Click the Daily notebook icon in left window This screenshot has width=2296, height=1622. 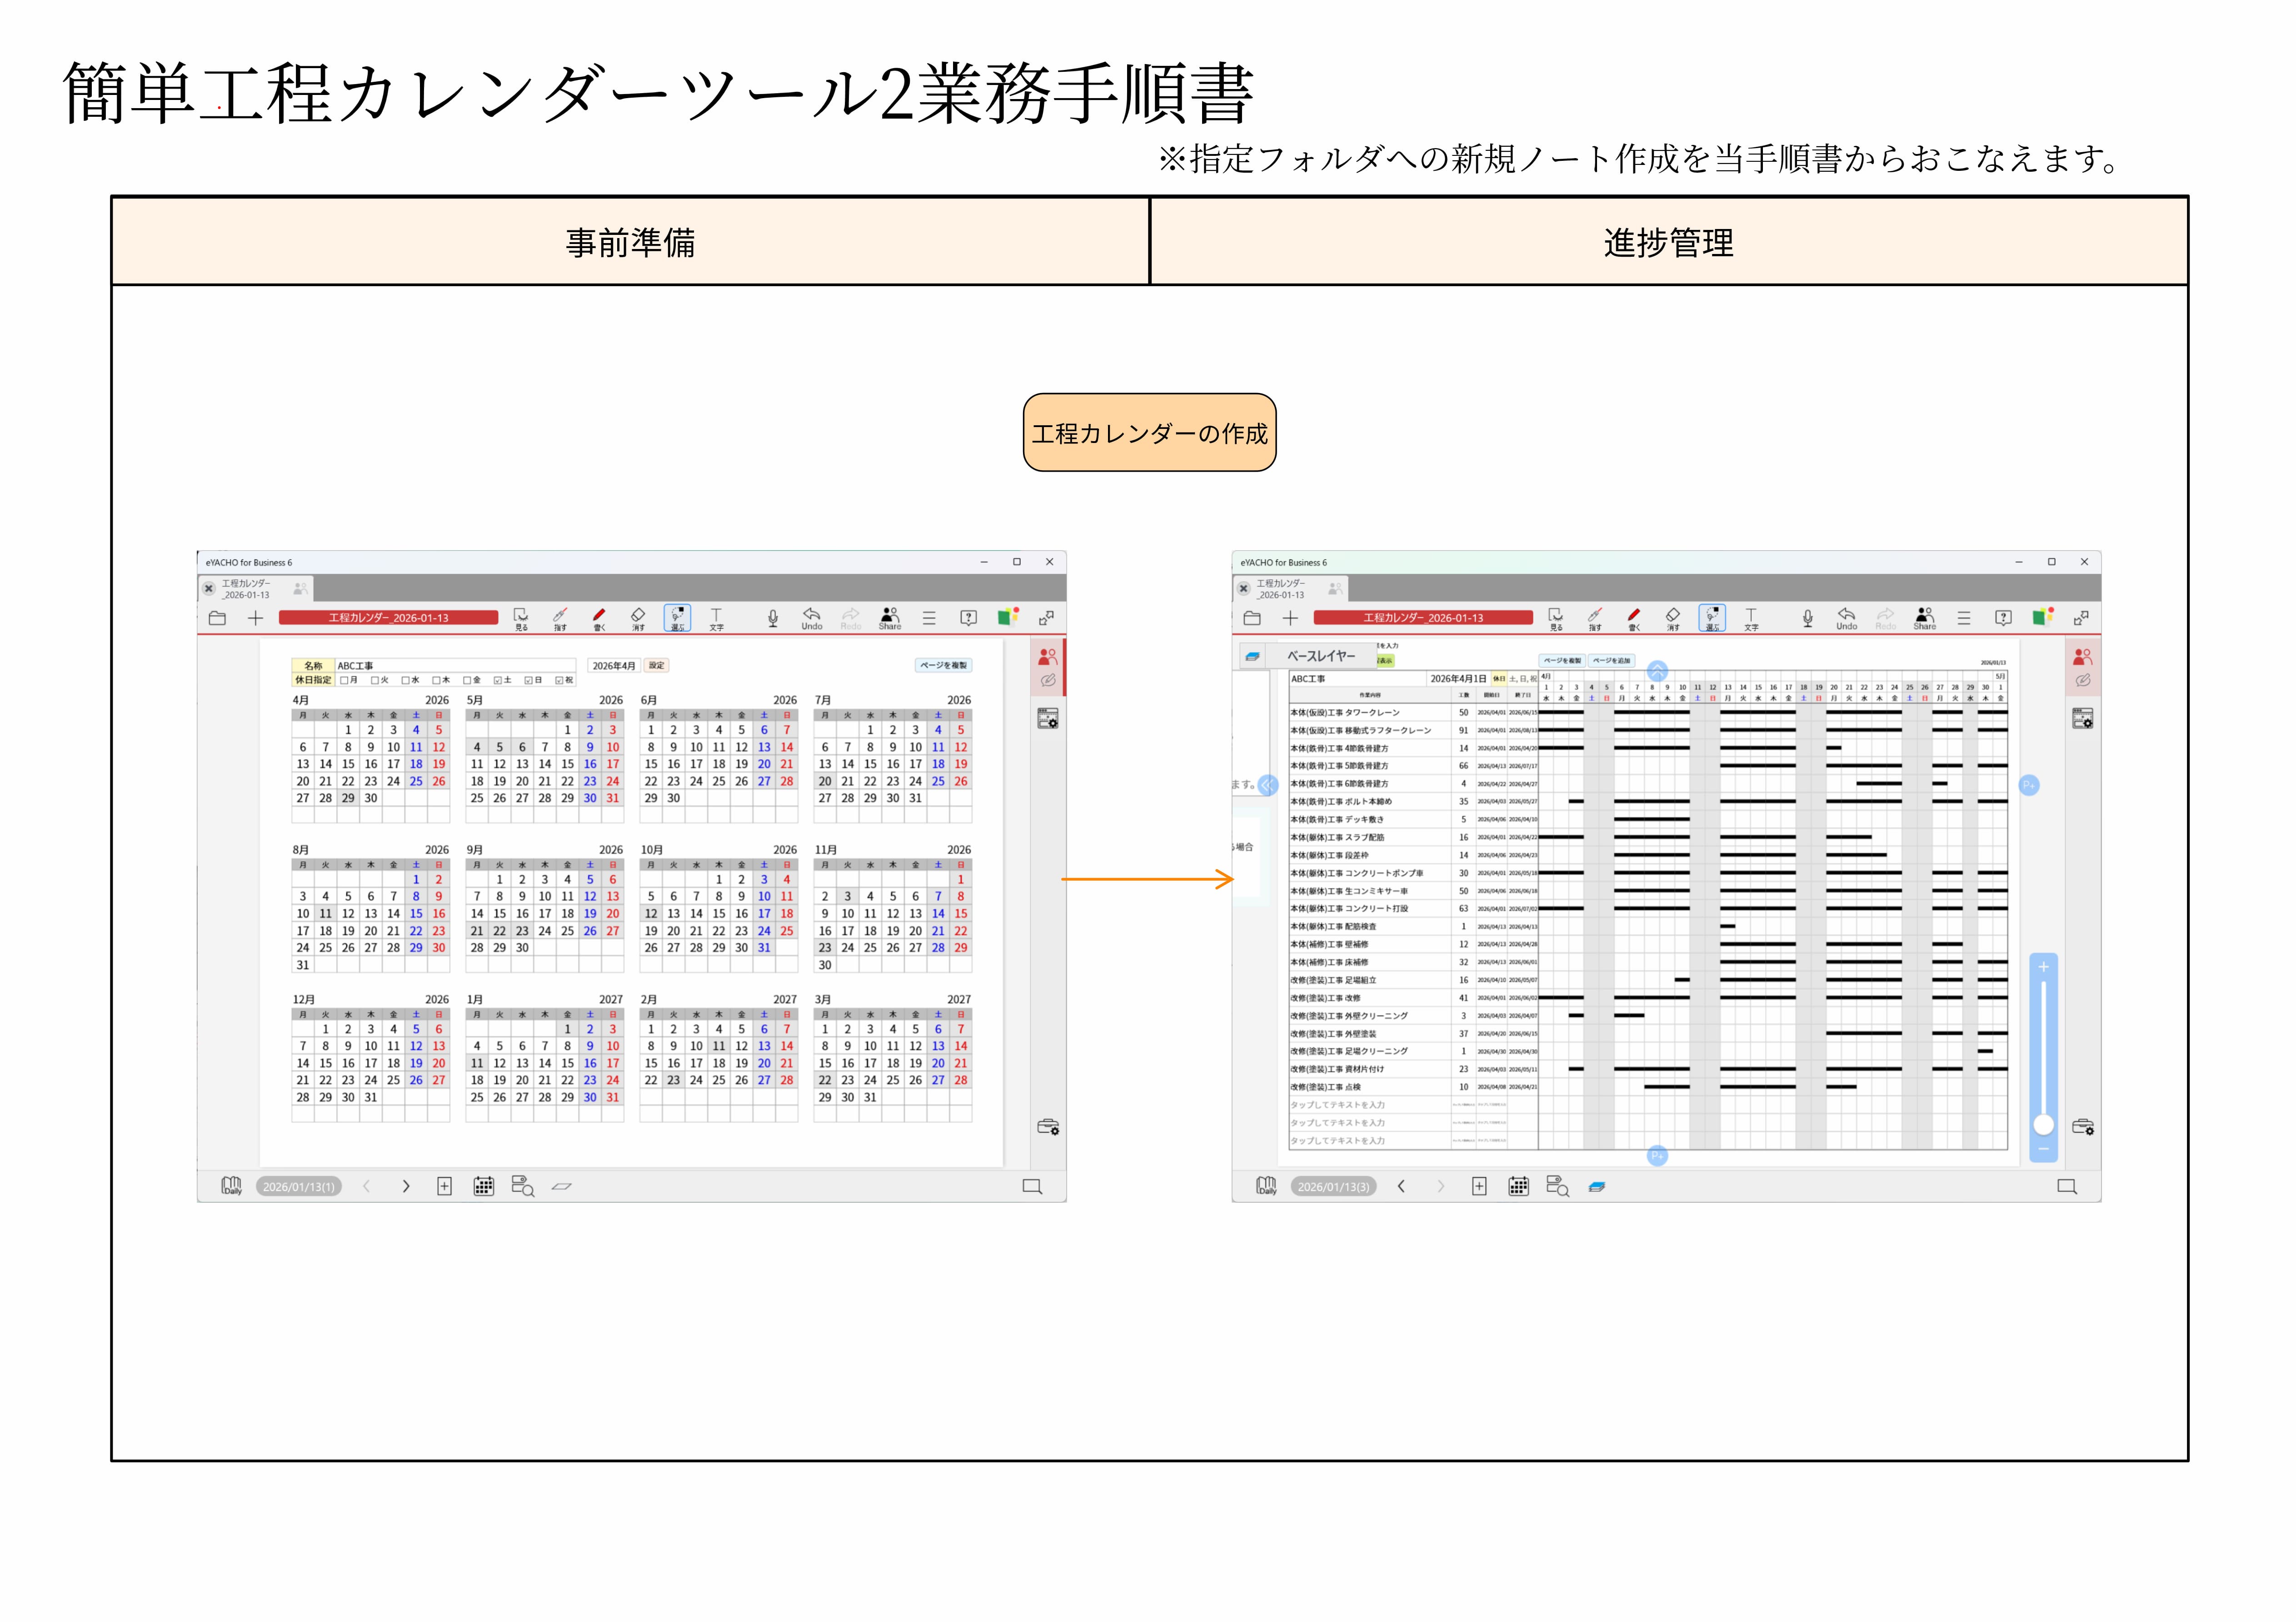(x=231, y=1185)
